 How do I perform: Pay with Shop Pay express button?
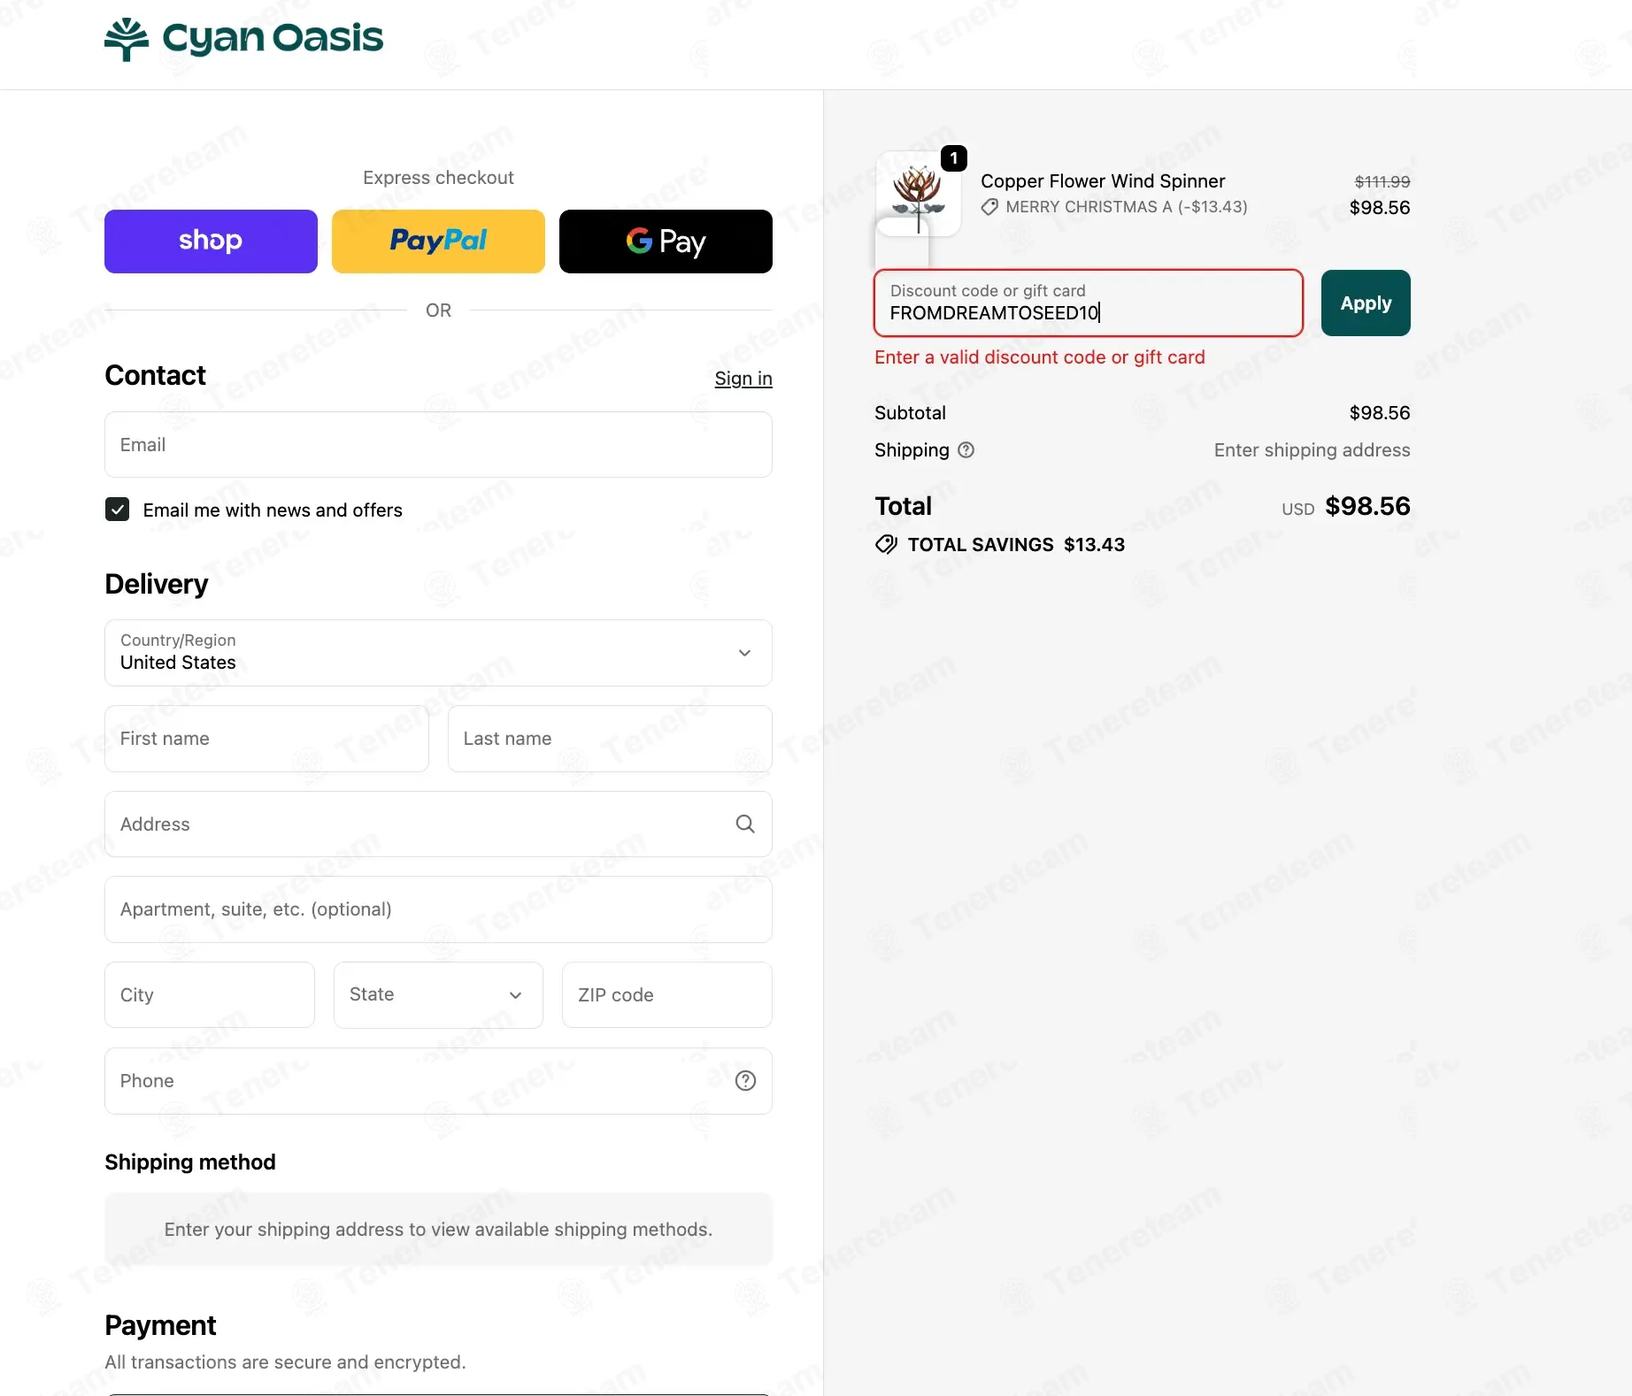coord(211,242)
